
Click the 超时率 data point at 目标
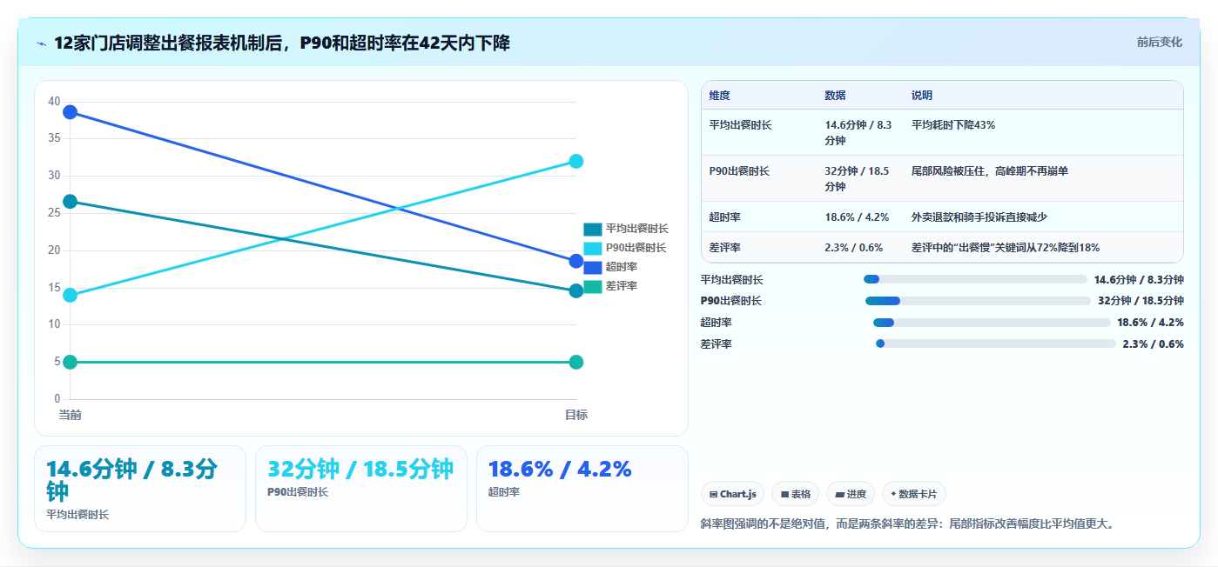(575, 261)
